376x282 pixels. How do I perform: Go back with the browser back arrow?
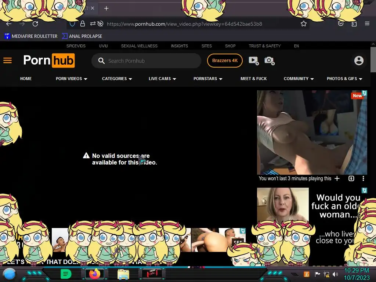pyautogui.click(x=9, y=24)
